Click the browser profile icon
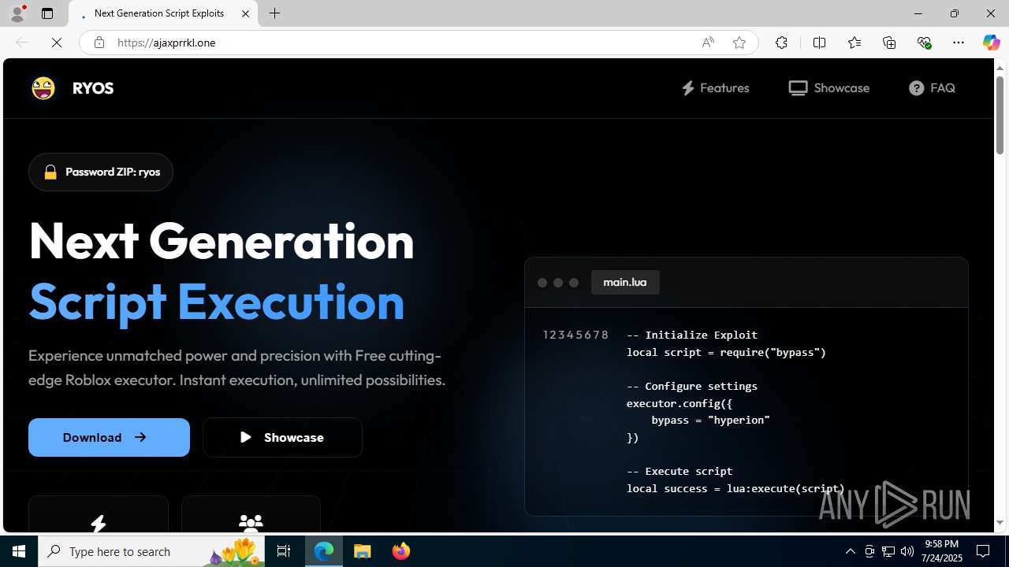This screenshot has height=567, width=1009. click(17, 13)
